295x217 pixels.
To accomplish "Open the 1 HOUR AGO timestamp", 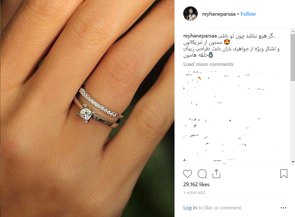I will pos(194,193).
